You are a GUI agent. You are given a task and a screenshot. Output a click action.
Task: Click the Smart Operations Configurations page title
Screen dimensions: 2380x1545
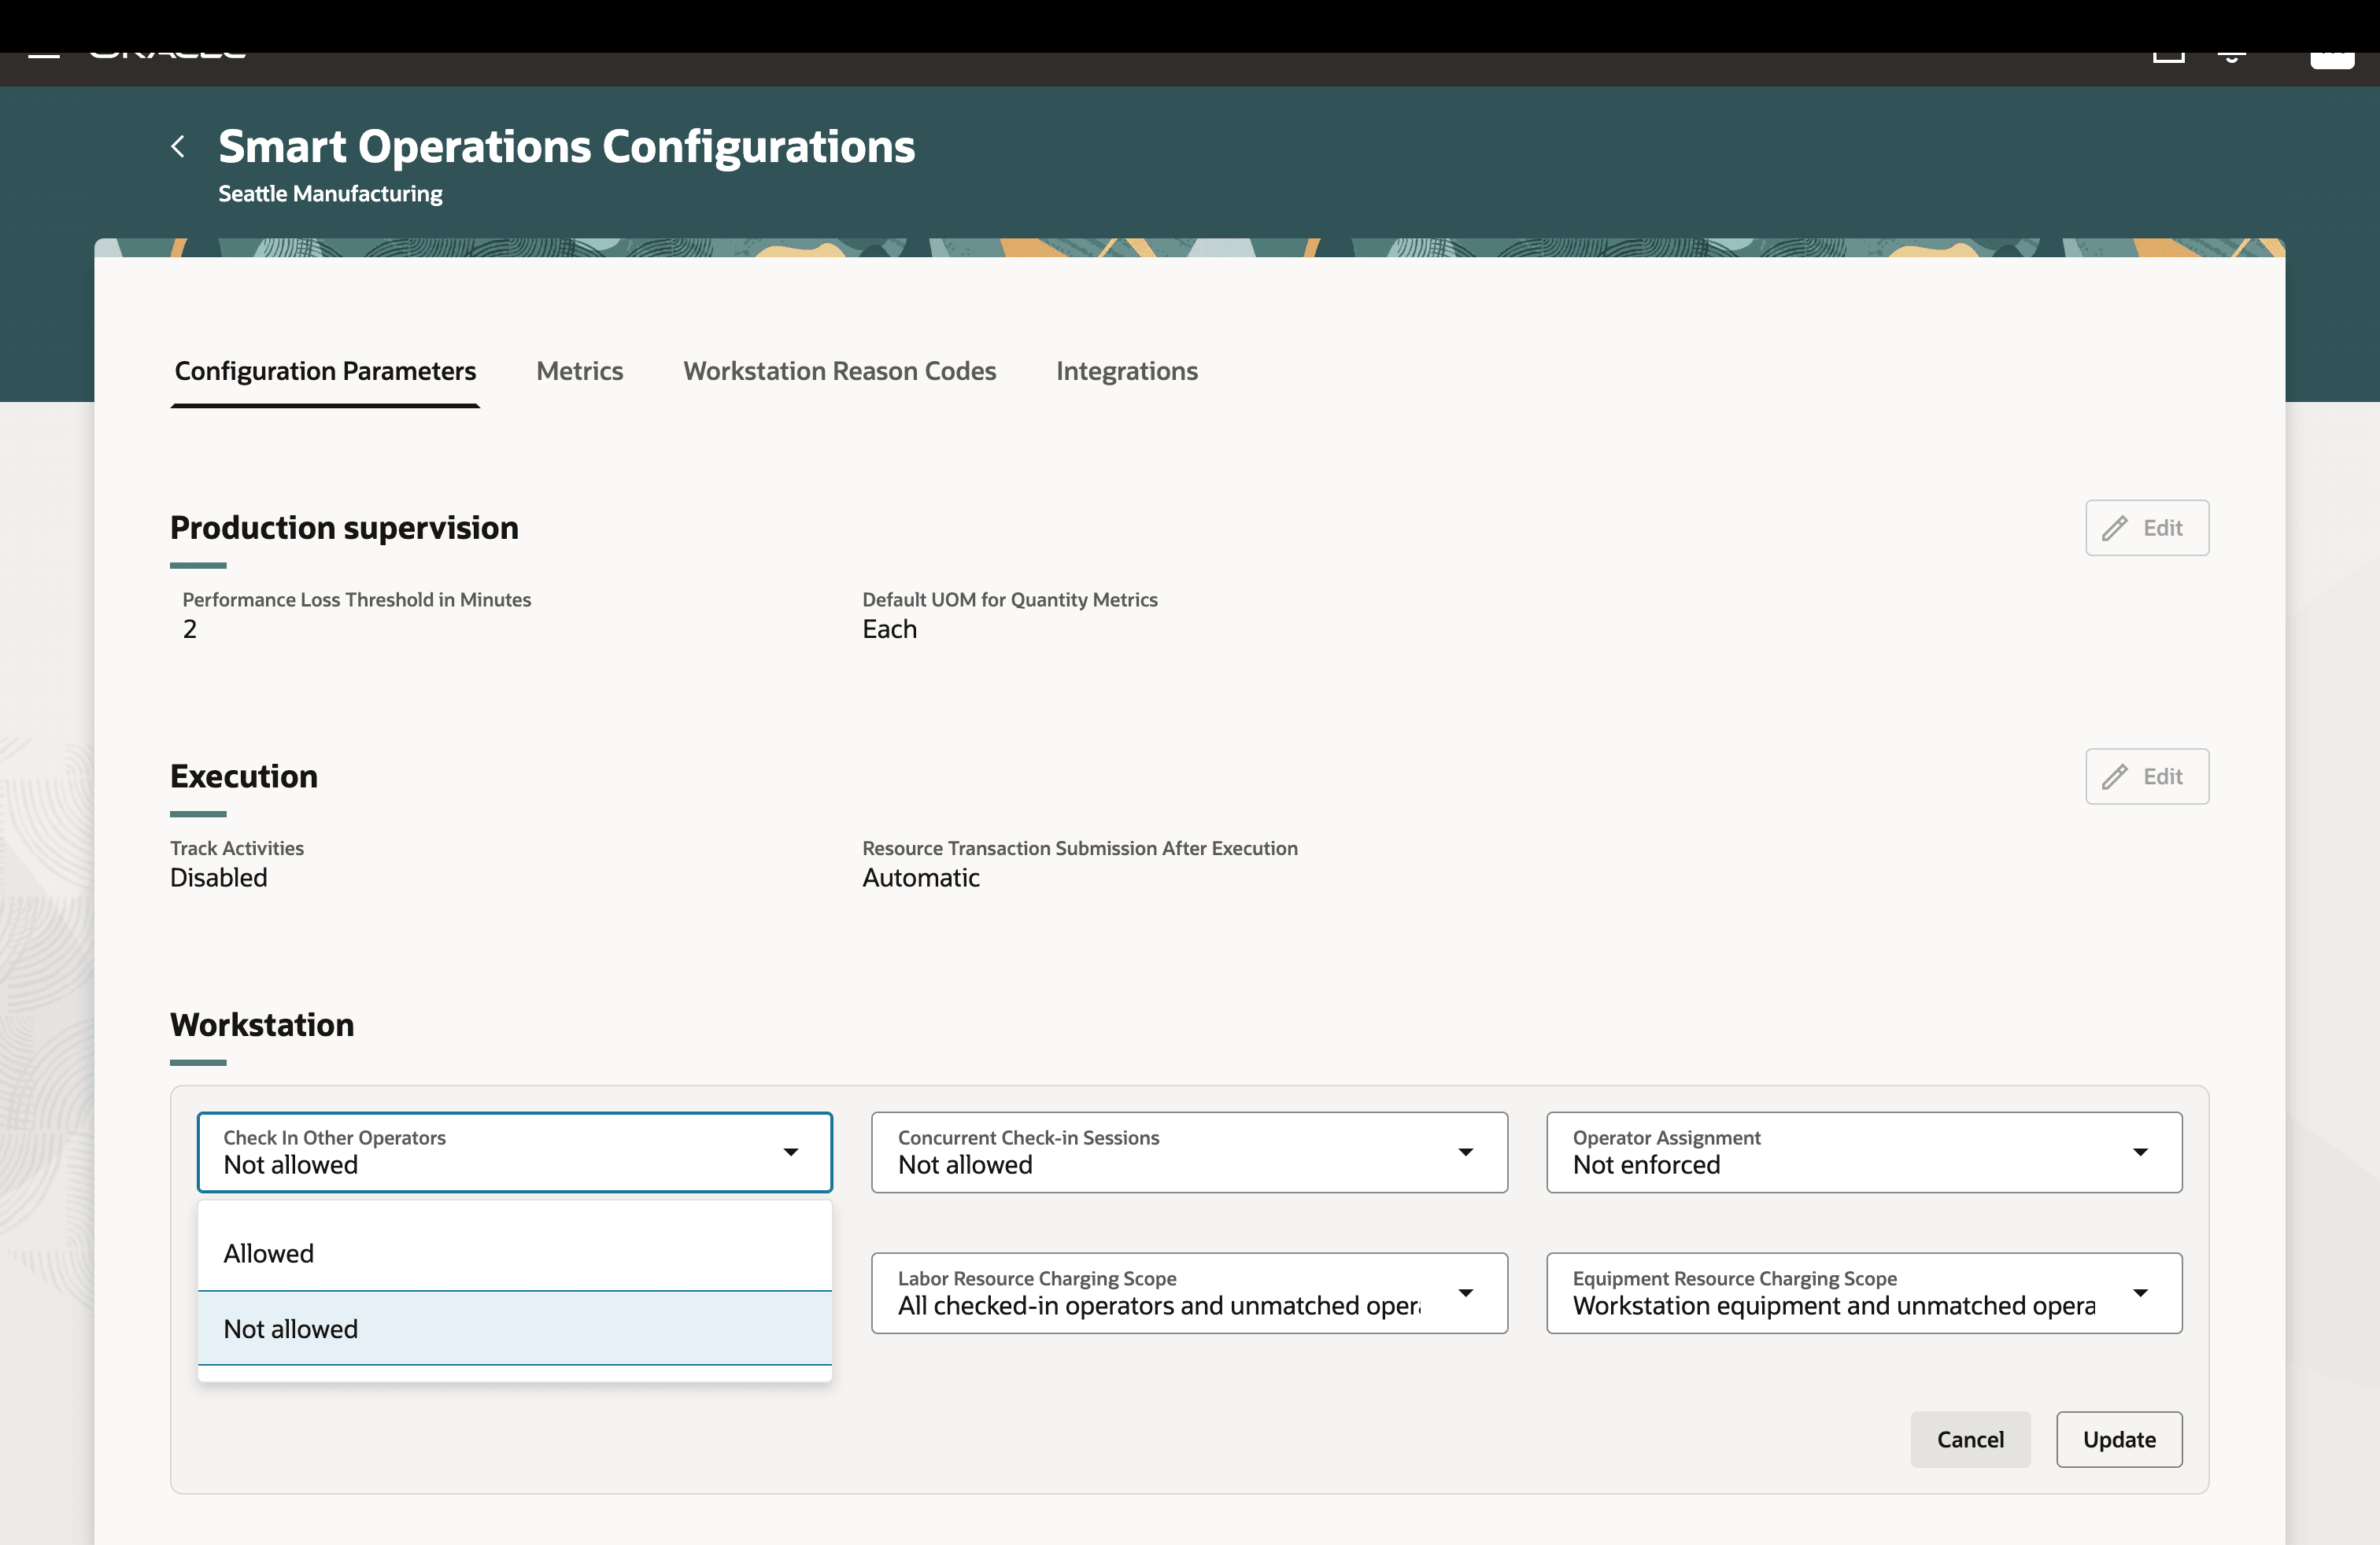(567, 147)
